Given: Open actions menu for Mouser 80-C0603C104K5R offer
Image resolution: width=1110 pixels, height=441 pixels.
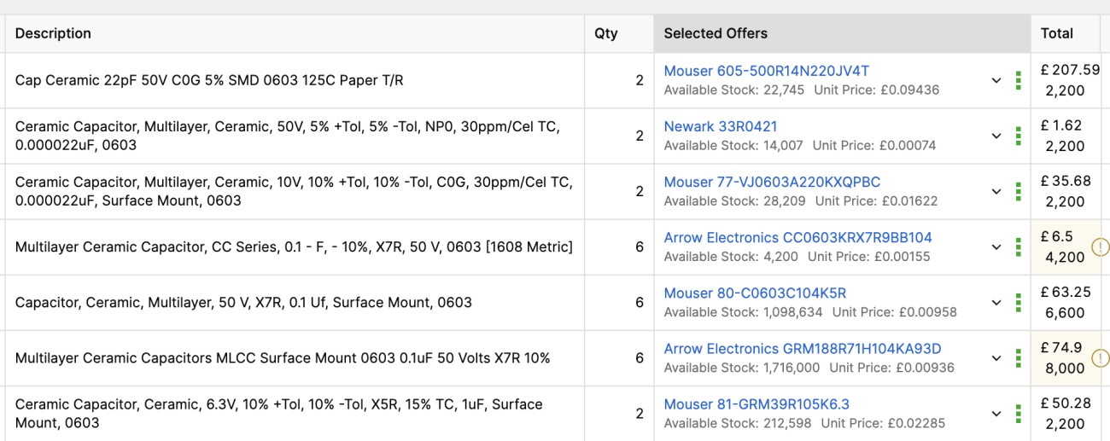Looking at the screenshot, I should [1018, 303].
